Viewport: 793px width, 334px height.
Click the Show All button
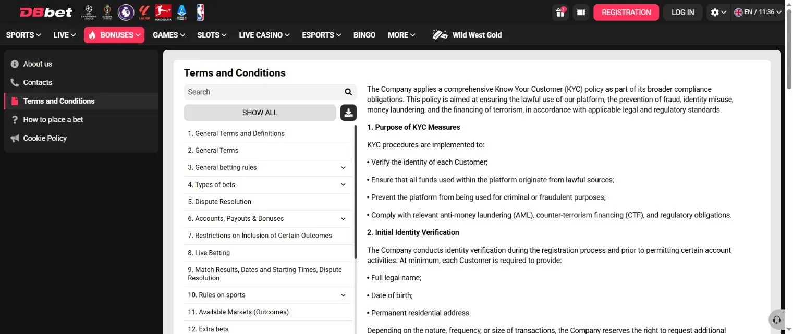pos(260,113)
